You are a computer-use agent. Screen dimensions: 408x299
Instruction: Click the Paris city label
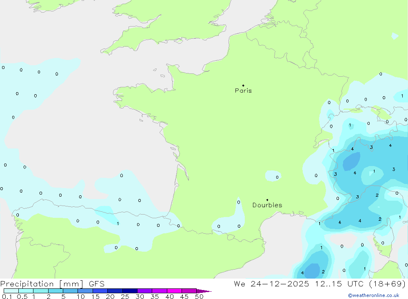click(243, 91)
